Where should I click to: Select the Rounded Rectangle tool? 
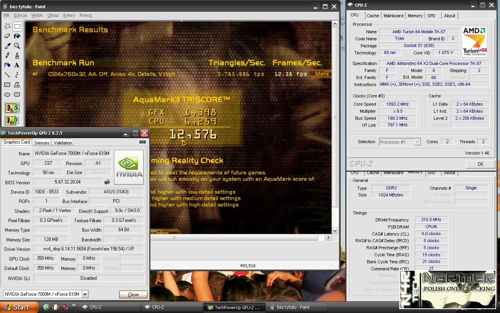click(17, 94)
